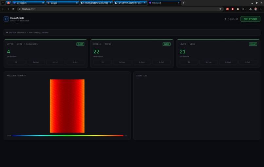Open the tab search dropdown arrow
264x167 pixels.
(3, 3)
